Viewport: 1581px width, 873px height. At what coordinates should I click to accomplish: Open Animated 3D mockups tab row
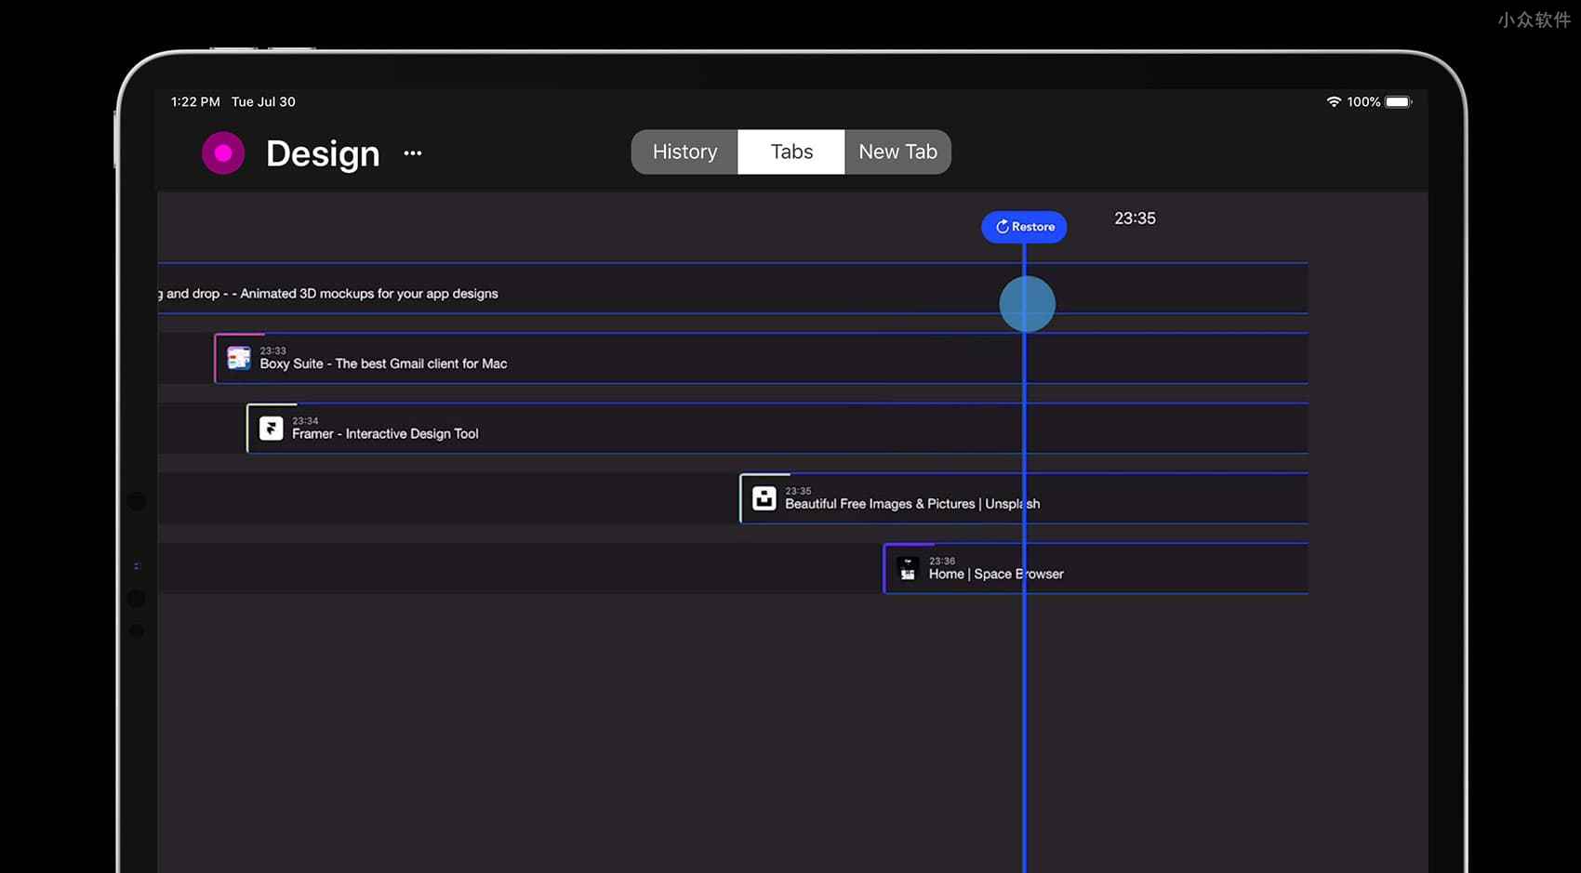click(x=733, y=288)
